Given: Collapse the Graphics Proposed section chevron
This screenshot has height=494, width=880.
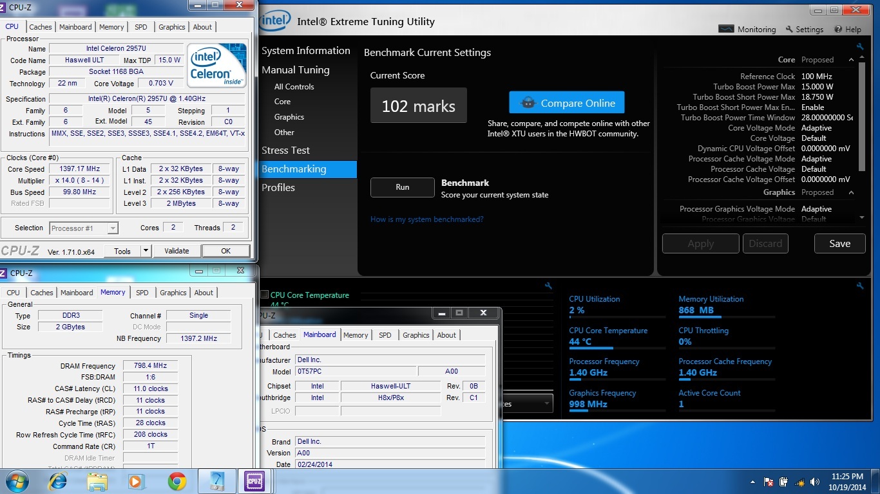Looking at the screenshot, I should click(x=851, y=192).
